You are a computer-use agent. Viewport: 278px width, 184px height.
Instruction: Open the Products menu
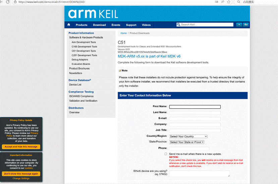tap(81, 25)
